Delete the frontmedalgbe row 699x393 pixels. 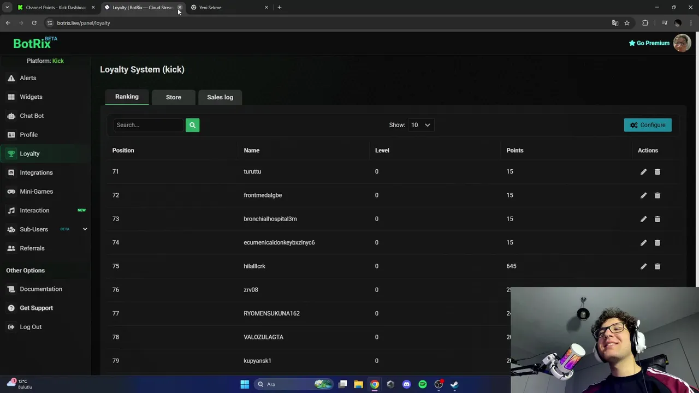pos(657,195)
